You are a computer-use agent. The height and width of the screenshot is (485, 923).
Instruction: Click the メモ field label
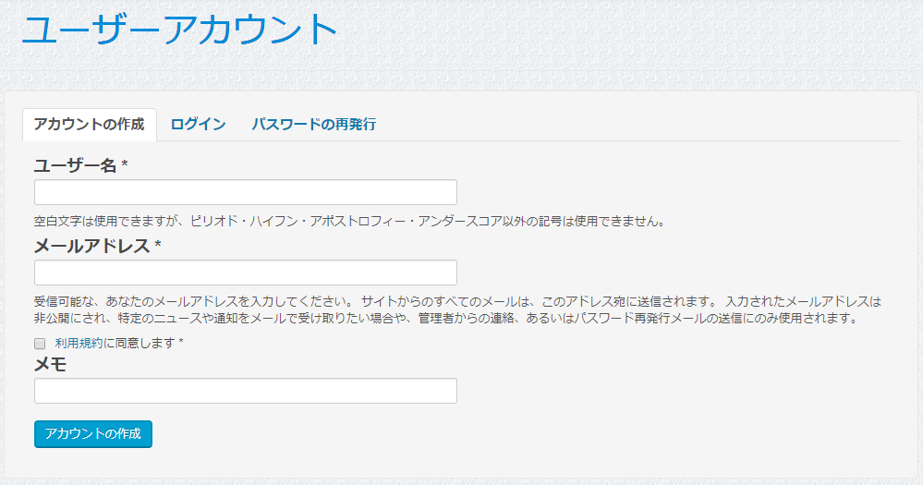pos(51,364)
